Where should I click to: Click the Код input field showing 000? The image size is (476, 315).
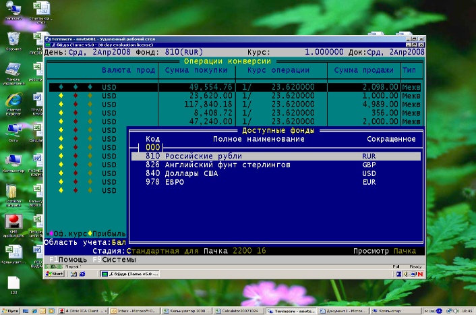153,147
